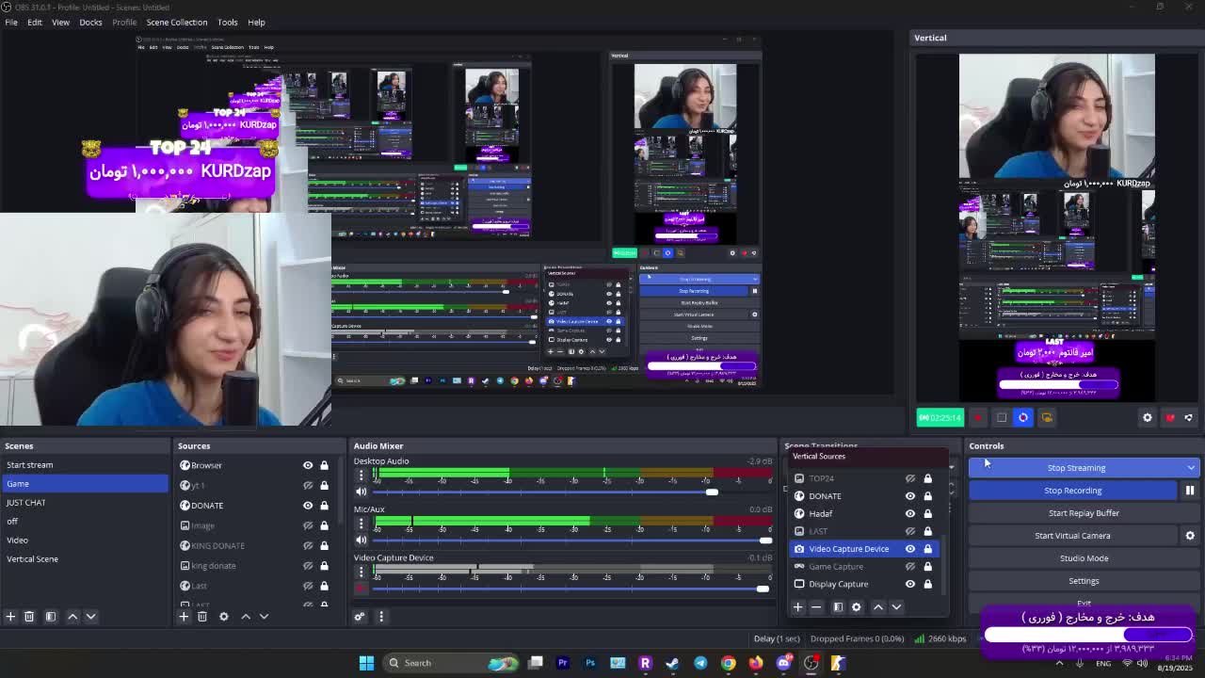This screenshot has width=1205, height=678.
Task: Open Edit menu
Action: (35, 22)
